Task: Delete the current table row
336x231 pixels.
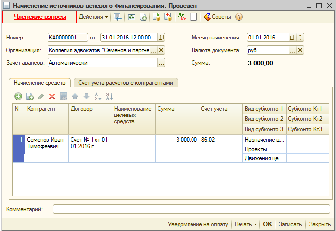Action: pyautogui.click(x=52, y=96)
